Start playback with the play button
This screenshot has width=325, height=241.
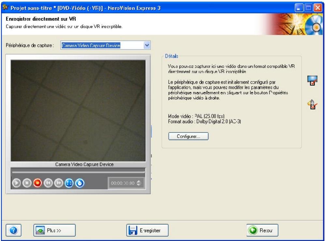click(16, 183)
